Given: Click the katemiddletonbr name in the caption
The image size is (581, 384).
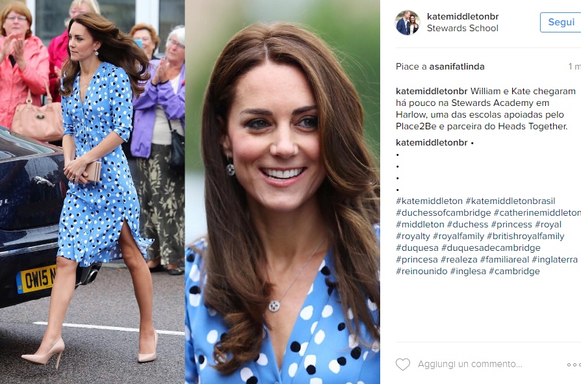Looking at the screenshot, I should coord(432,91).
